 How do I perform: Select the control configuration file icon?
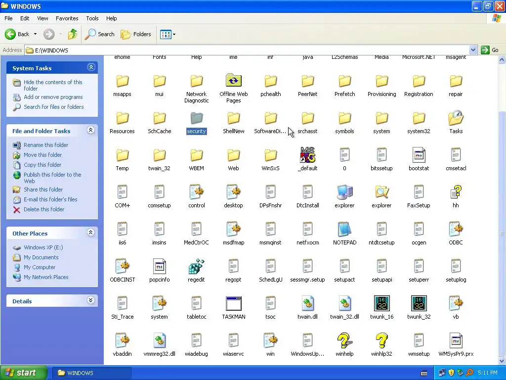[196, 192]
